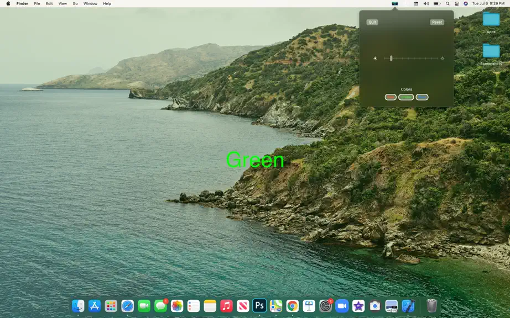
Task: Select the Red color button
Action: click(x=391, y=97)
